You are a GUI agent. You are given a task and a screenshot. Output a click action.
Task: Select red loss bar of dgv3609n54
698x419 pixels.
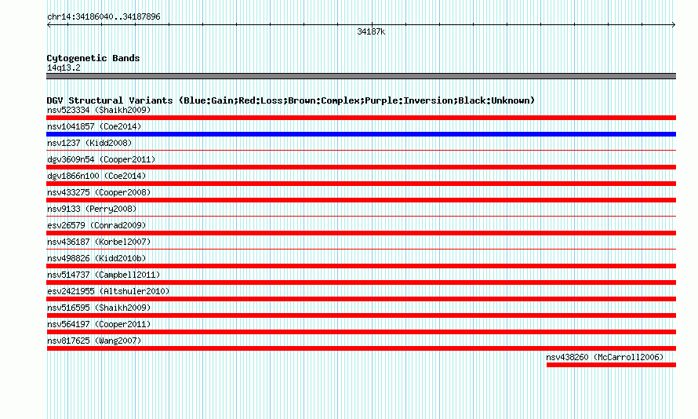click(x=361, y=167)
